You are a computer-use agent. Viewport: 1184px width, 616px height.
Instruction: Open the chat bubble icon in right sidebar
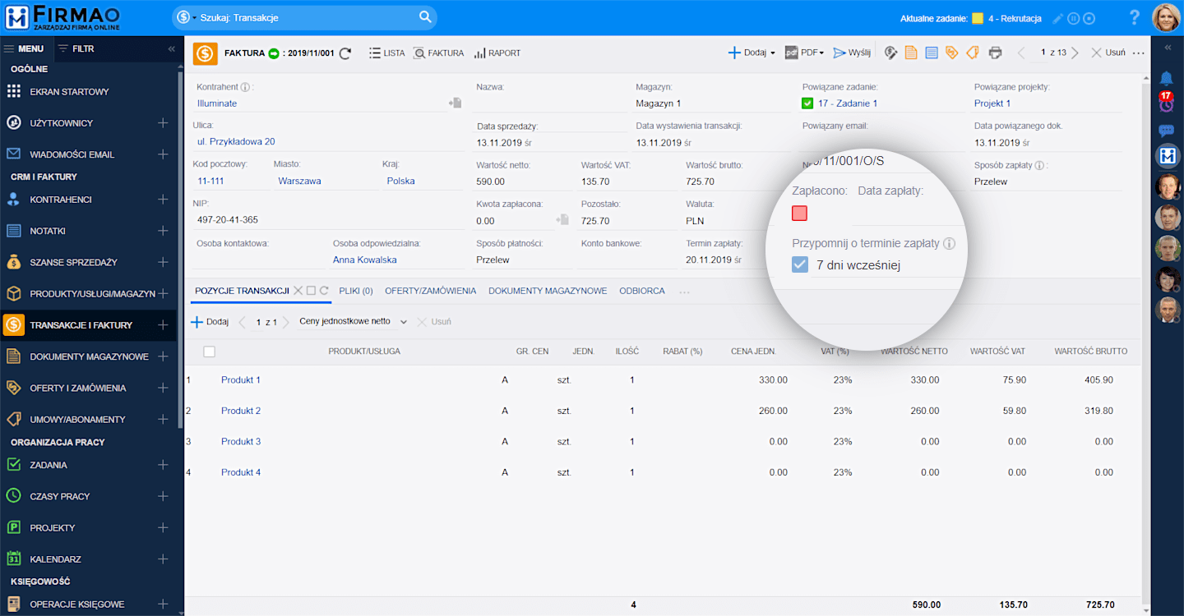point(1166,130)
